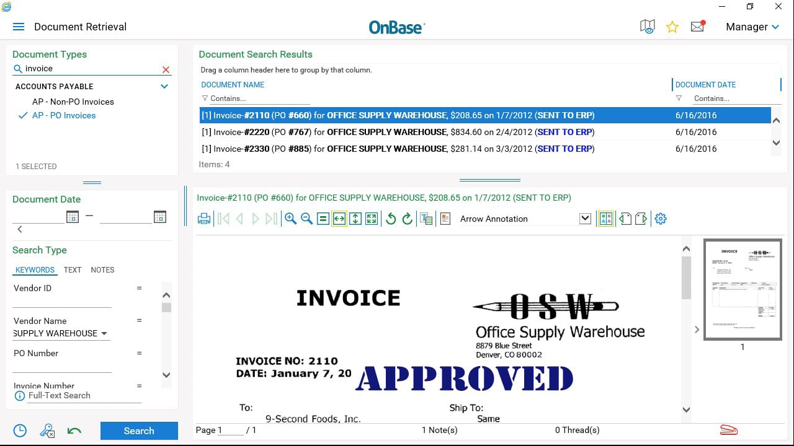The height and width of the screenshot is (446, 794).
Task: Collapse the ACCOUNTS PAYABLE group chevron
Action: (x=164, y=86)
